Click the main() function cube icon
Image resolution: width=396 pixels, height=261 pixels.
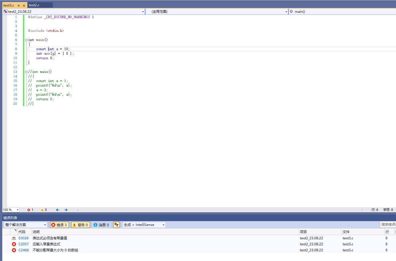[291, 12]
